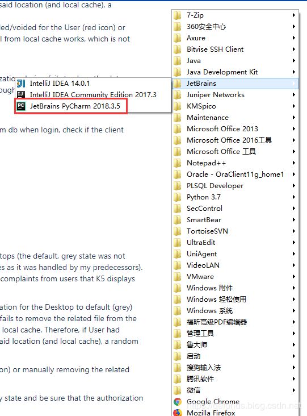Viewport: 307px width, 416px height.
Task: Click the Oracle OraClient11g_home1 folder icon
Action: pos(177,174)
